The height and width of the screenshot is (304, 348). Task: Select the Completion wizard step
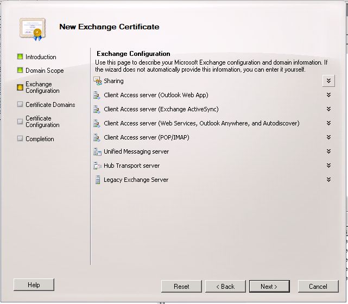(40, 139)
